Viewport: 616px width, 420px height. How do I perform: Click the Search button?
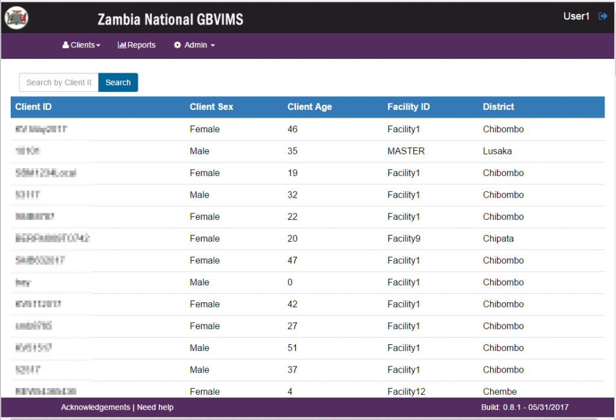(118, 82)
